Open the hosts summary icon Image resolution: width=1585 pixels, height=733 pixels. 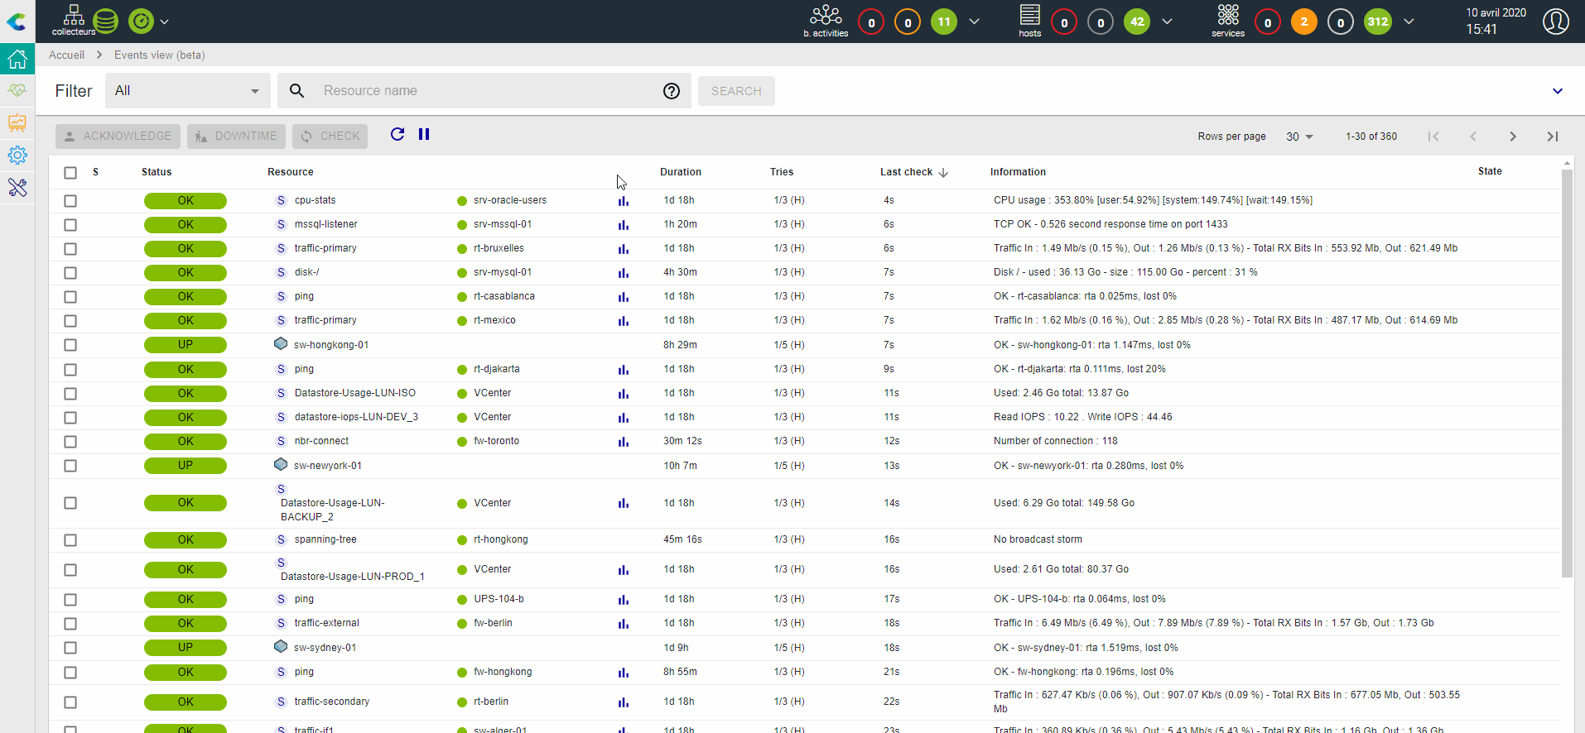(1030, 21)
